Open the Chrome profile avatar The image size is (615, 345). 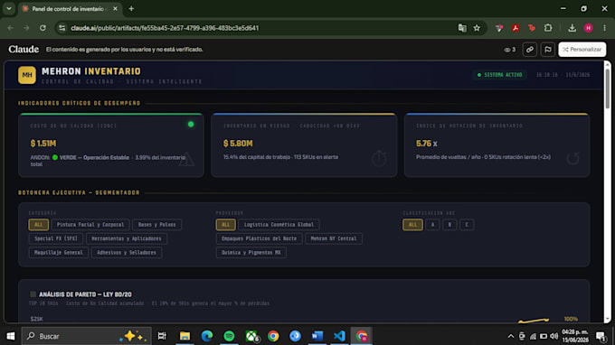pyautogui.click(x=588, y=28)
